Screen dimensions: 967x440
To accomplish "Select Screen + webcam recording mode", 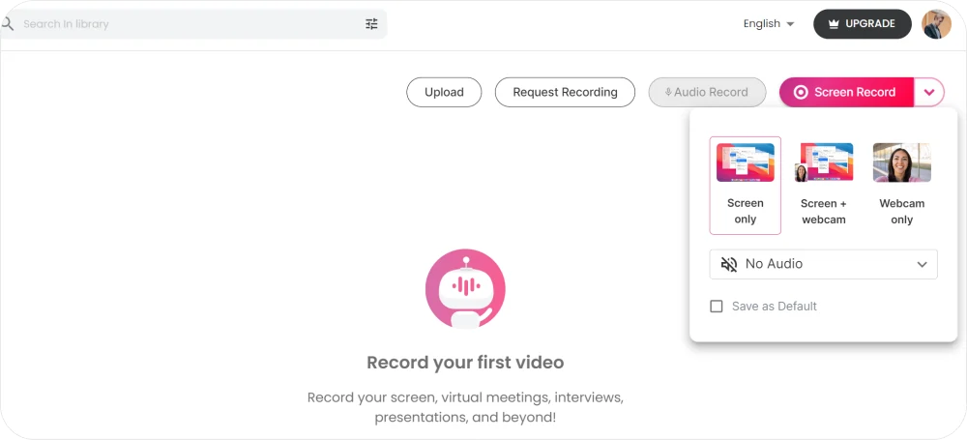I will coord(824,186).
